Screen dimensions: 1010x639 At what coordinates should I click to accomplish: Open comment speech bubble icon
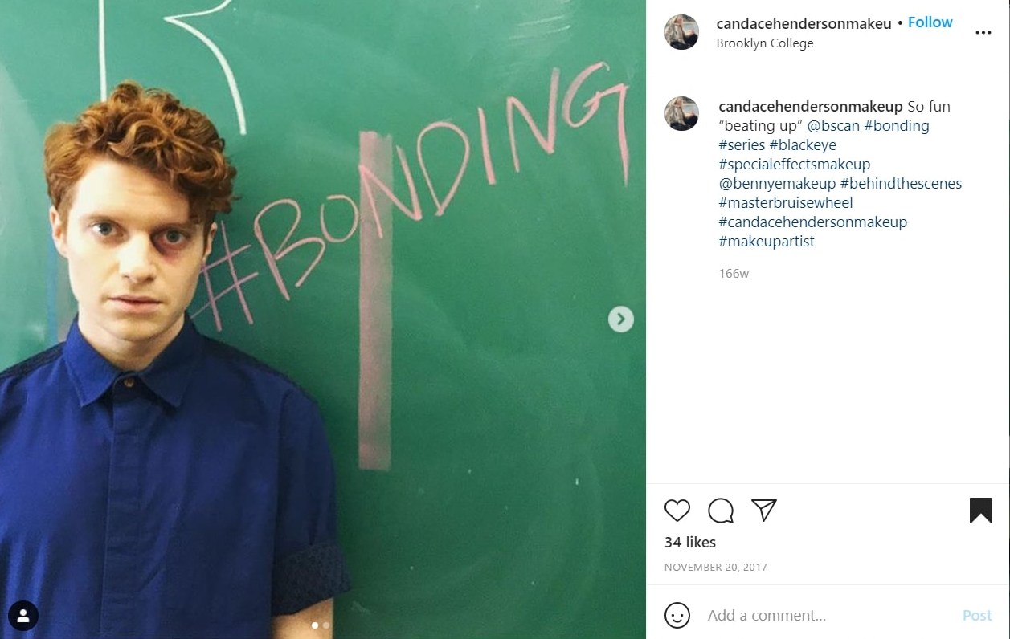[x=721, y=511]
